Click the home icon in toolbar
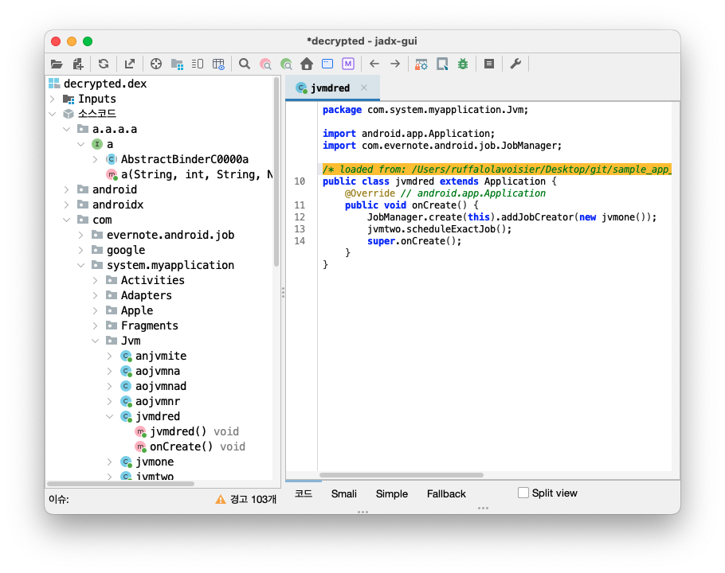Viewport: 725px width, 573px height. (x=307, y=64)
